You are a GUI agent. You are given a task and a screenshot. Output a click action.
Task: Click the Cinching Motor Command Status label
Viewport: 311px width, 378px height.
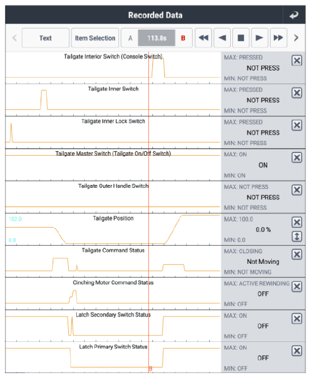coord(113,282)
